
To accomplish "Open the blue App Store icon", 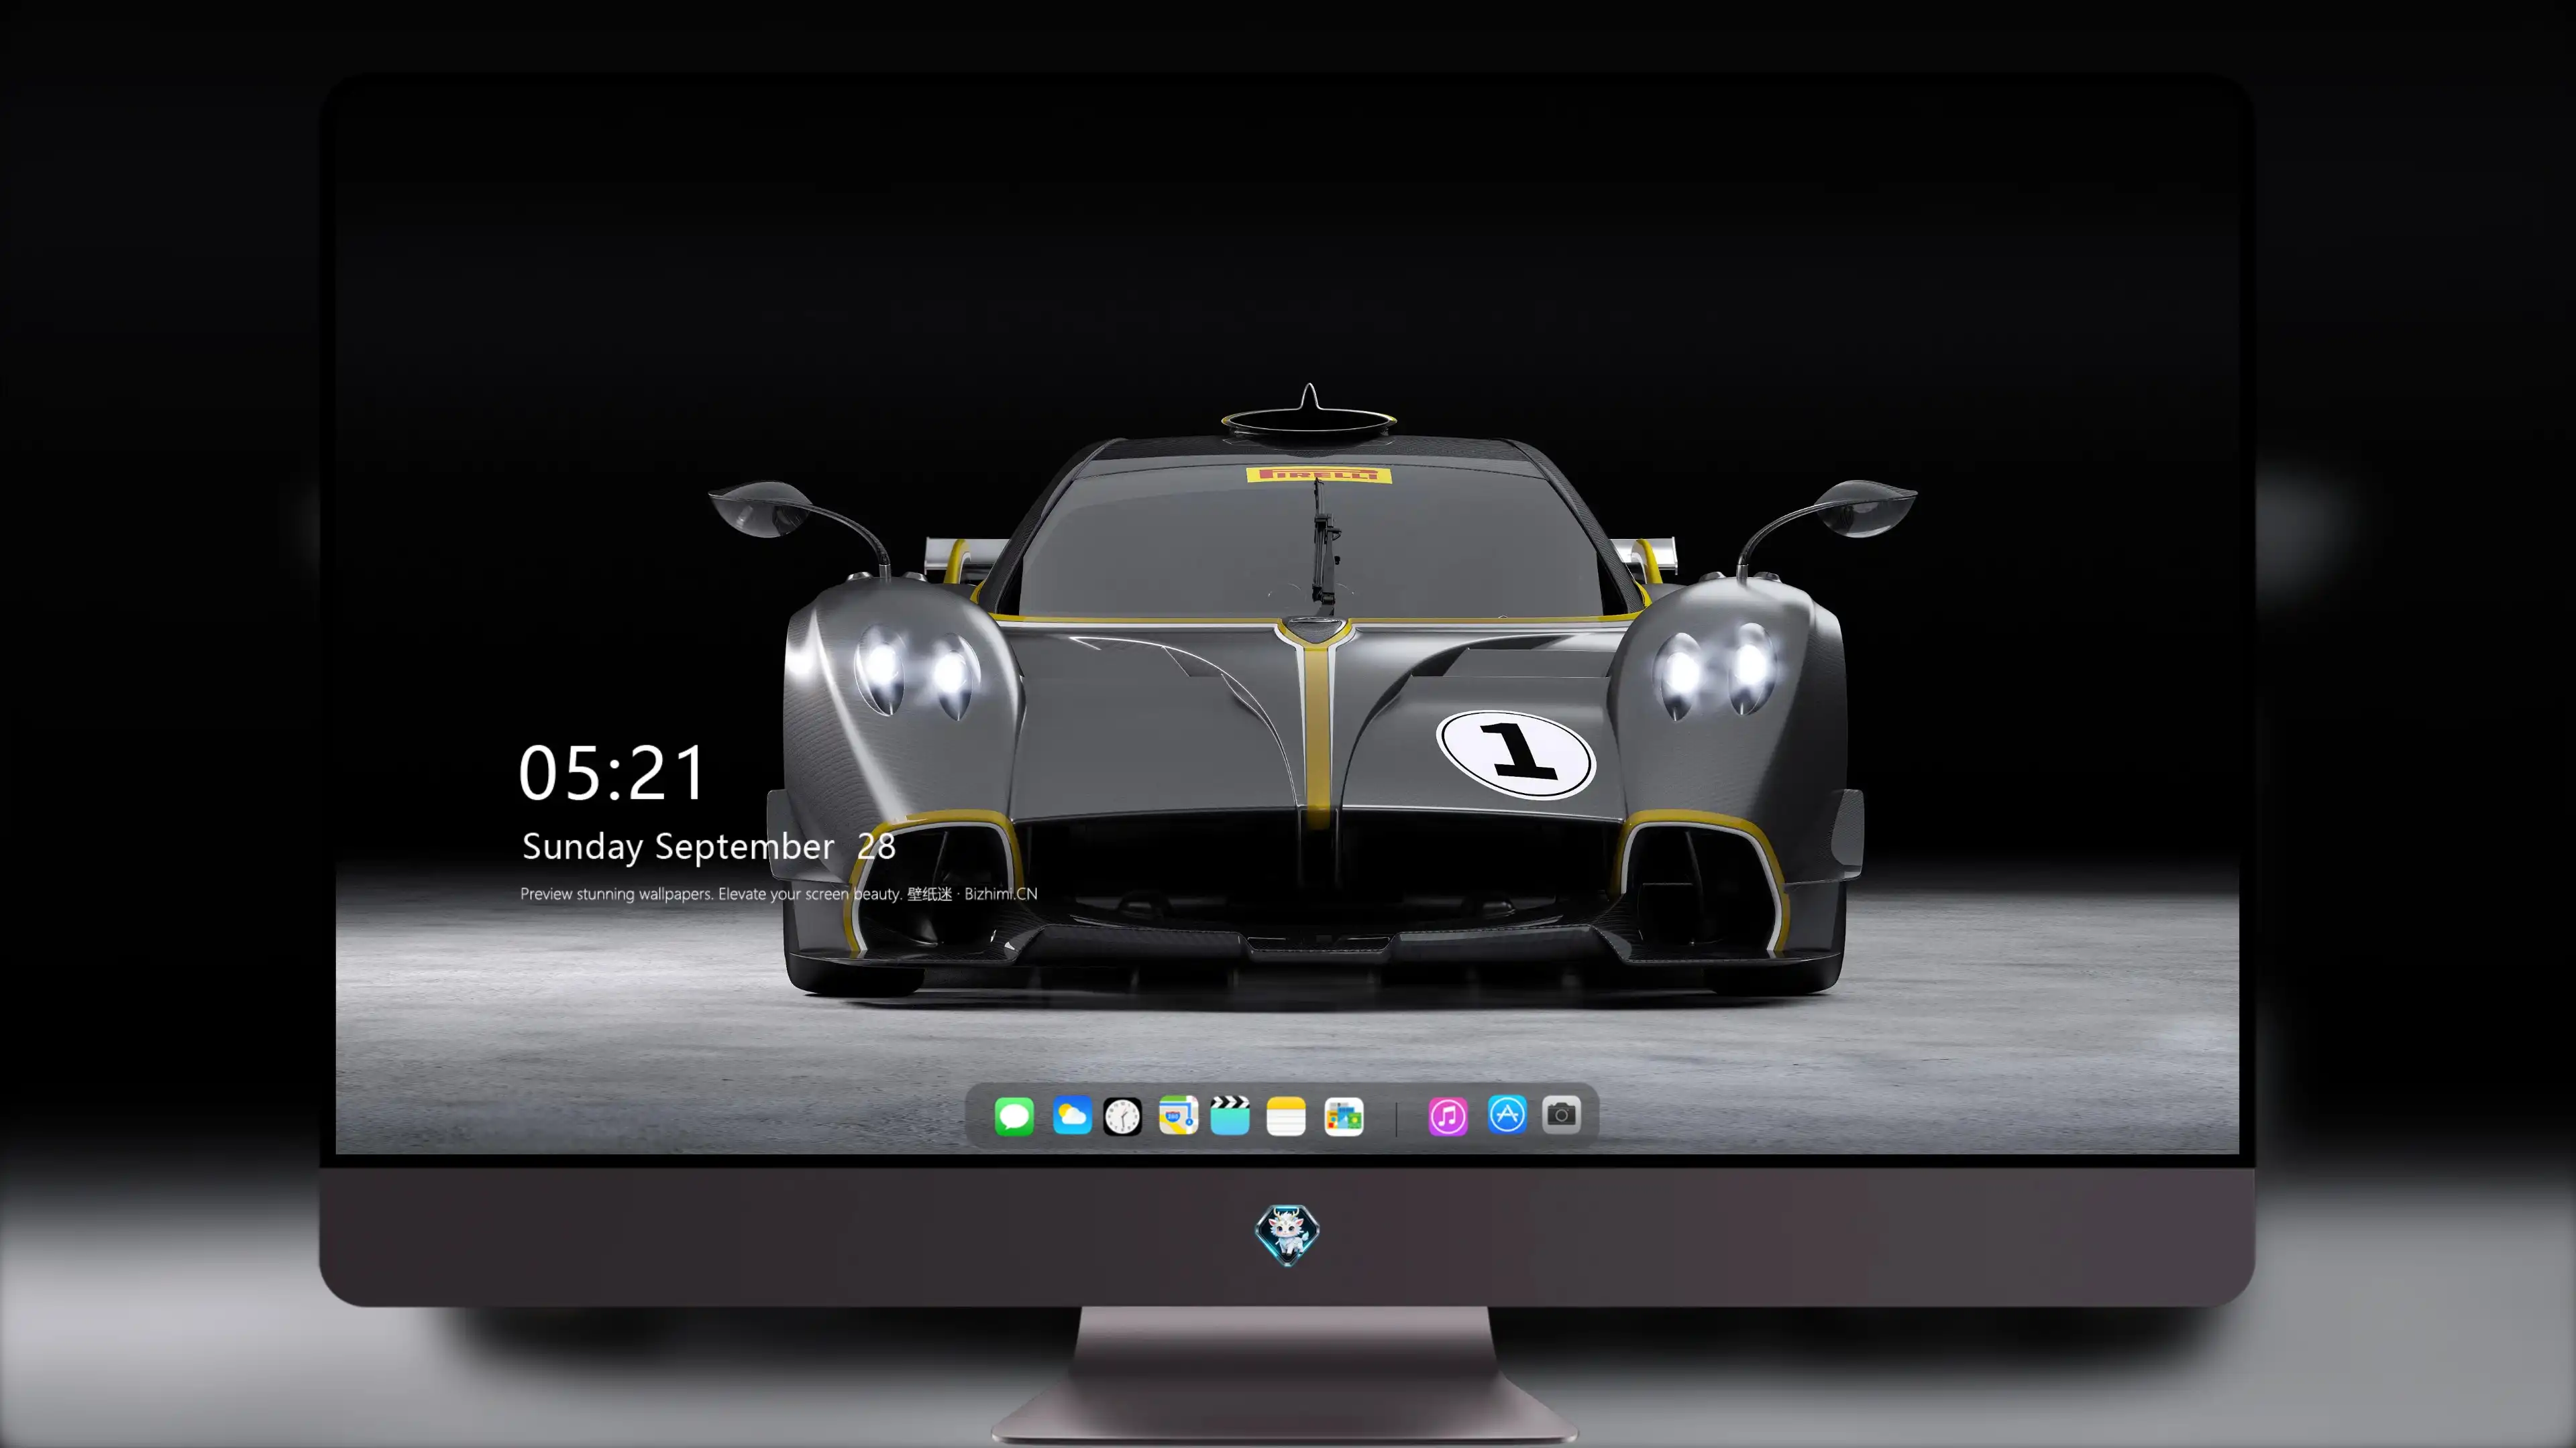I will click(x=1507, y=1114).
